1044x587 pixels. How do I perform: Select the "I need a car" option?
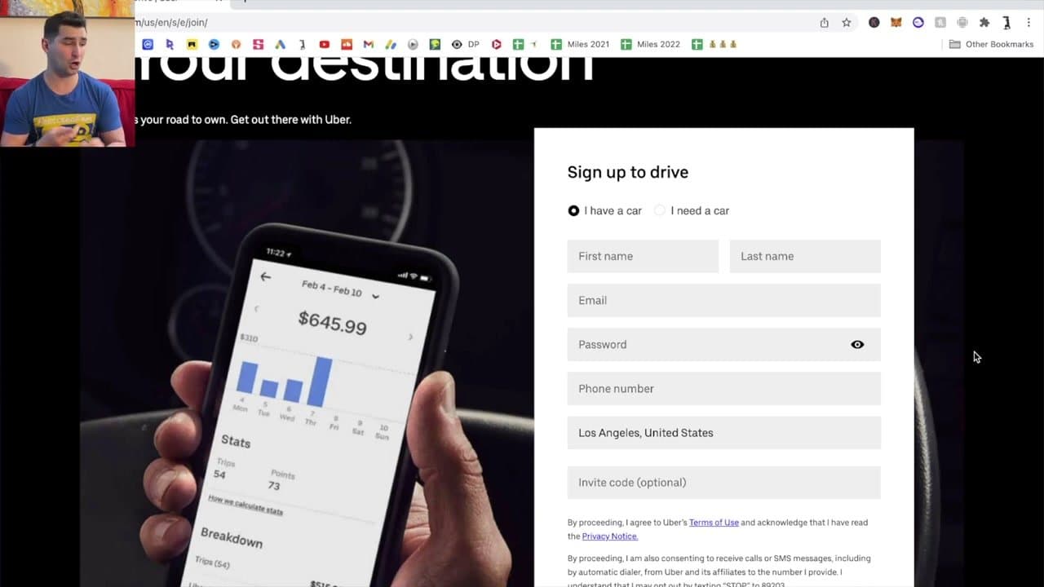(660, 210)
